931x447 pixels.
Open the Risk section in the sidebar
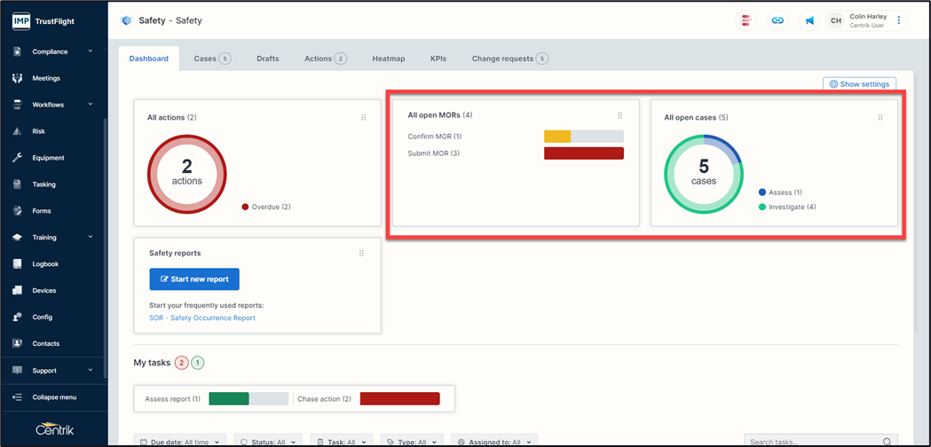point(38,131)
